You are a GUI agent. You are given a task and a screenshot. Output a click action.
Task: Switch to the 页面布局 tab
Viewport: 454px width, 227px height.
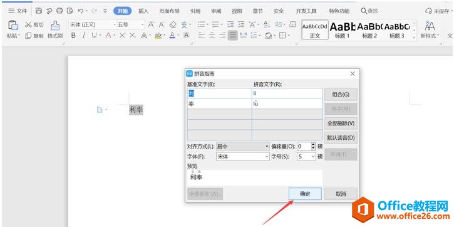[x=169, y=11]
